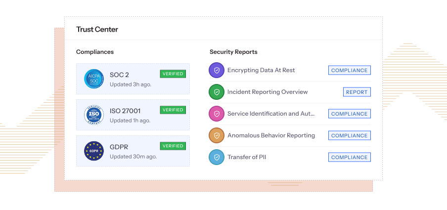Click the VERIFIED badge on SOC 2
Screen dimensions: 447x210
[x=173, y=74]
